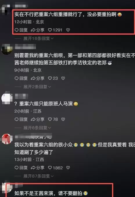
Task: Open avatar of the 江西 commenter
Action: pyautogui.click(x=6, y=139)
